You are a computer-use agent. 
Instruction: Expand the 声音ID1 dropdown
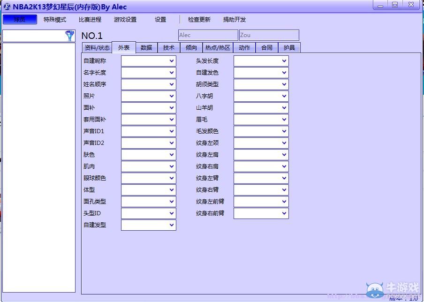[149, 131]
